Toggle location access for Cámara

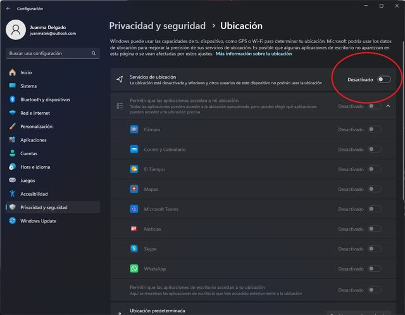(375, 129)
